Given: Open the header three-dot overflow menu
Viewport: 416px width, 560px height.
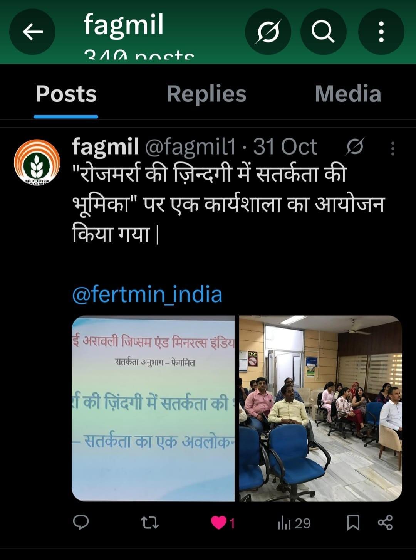Looking at the screenshot, I should pyautogui.click(x=381, y=32).
